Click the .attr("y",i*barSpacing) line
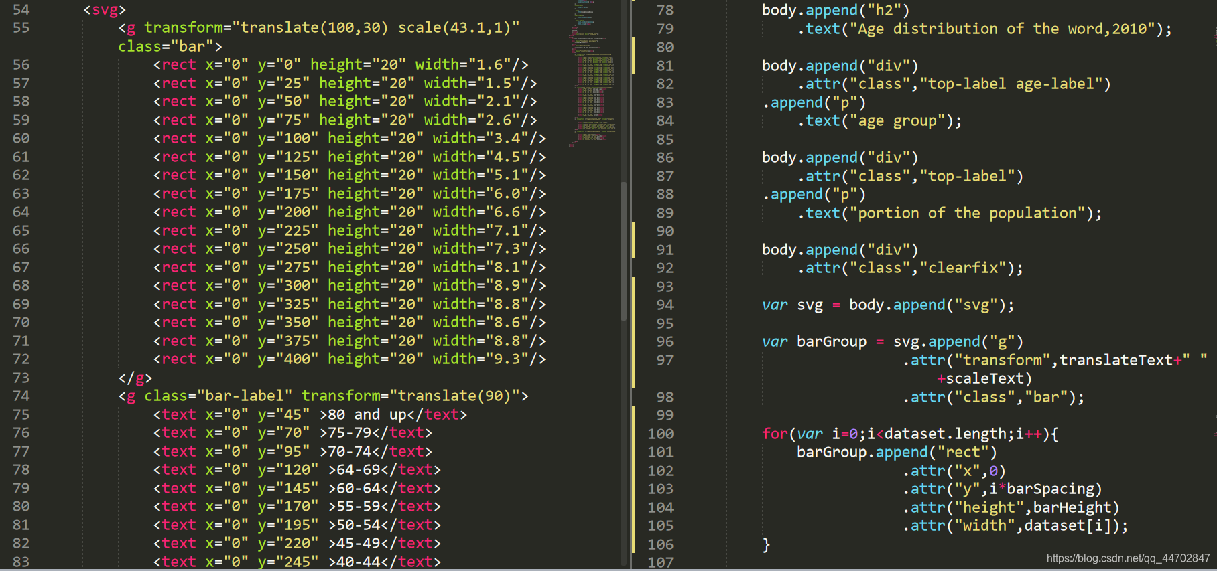The height and width of the screenshot is (571, 1217). click(1002, 489)
